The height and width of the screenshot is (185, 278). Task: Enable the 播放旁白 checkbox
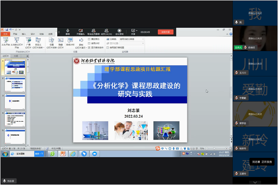point(89,39)
